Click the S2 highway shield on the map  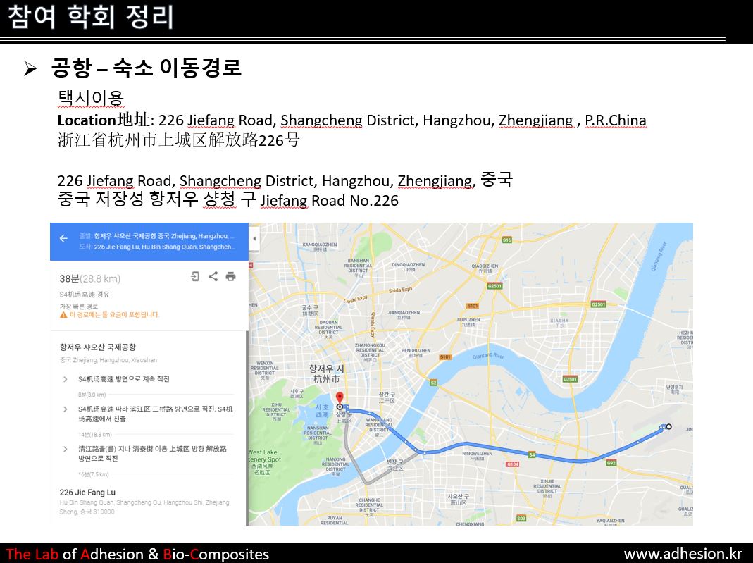coord(434,383)
